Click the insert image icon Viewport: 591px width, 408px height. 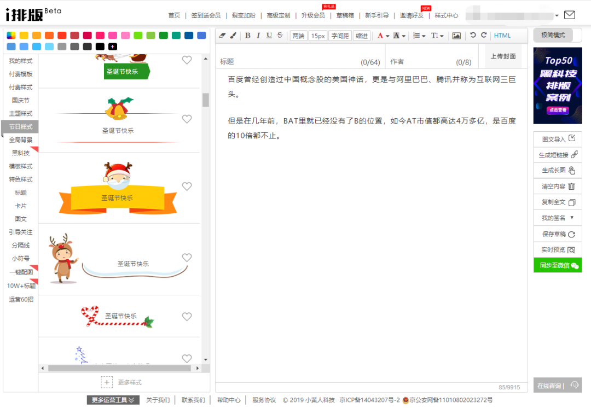pos(456,36)
